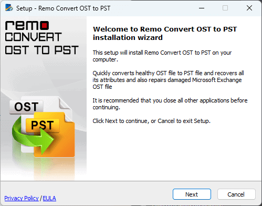This screenshot has width=262, height=206.
Task: Click the CONVERT OST TO PST banner text
Action: [41, 44]
